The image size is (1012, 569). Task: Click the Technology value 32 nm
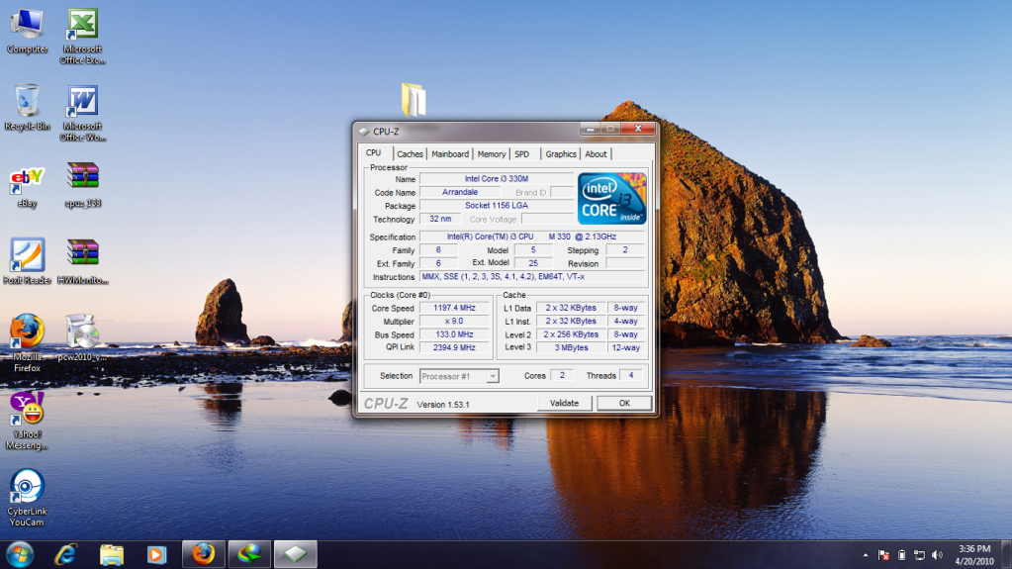coord(440,219)
